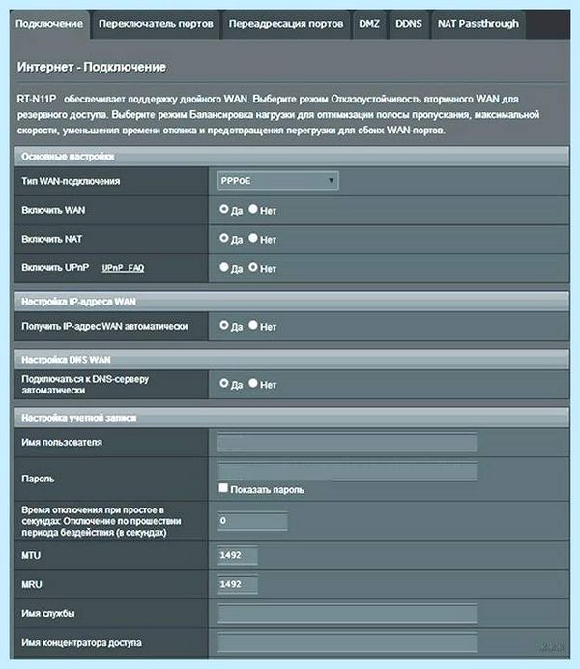Click the idle disconnect time field showing 0
The image size is (580, 669).
252,521
